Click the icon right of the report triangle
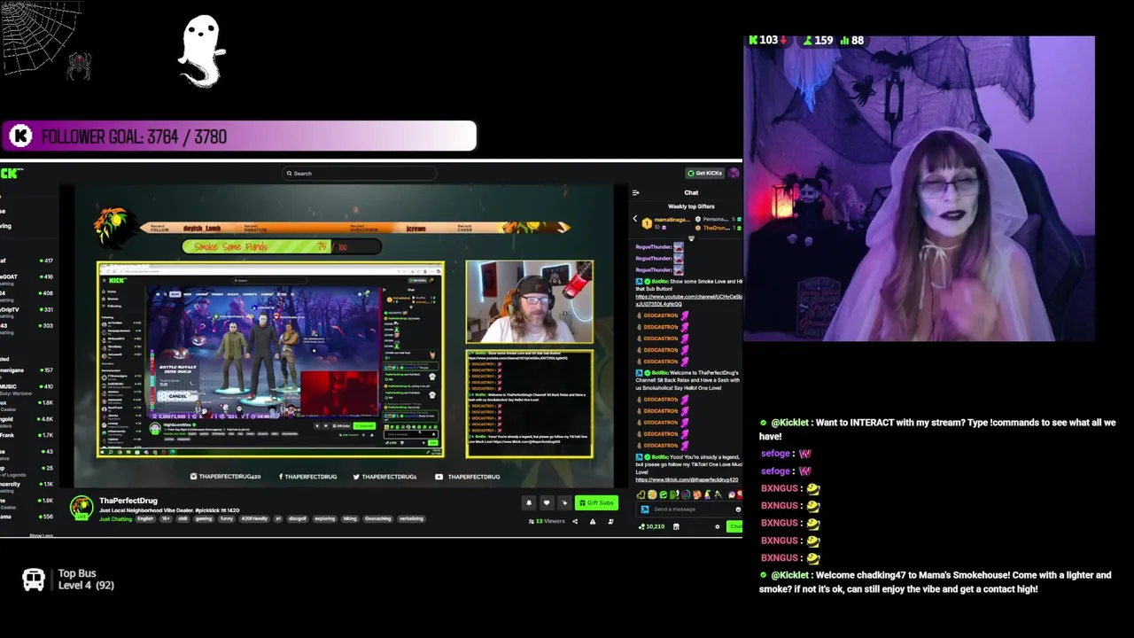 point(610,522)
